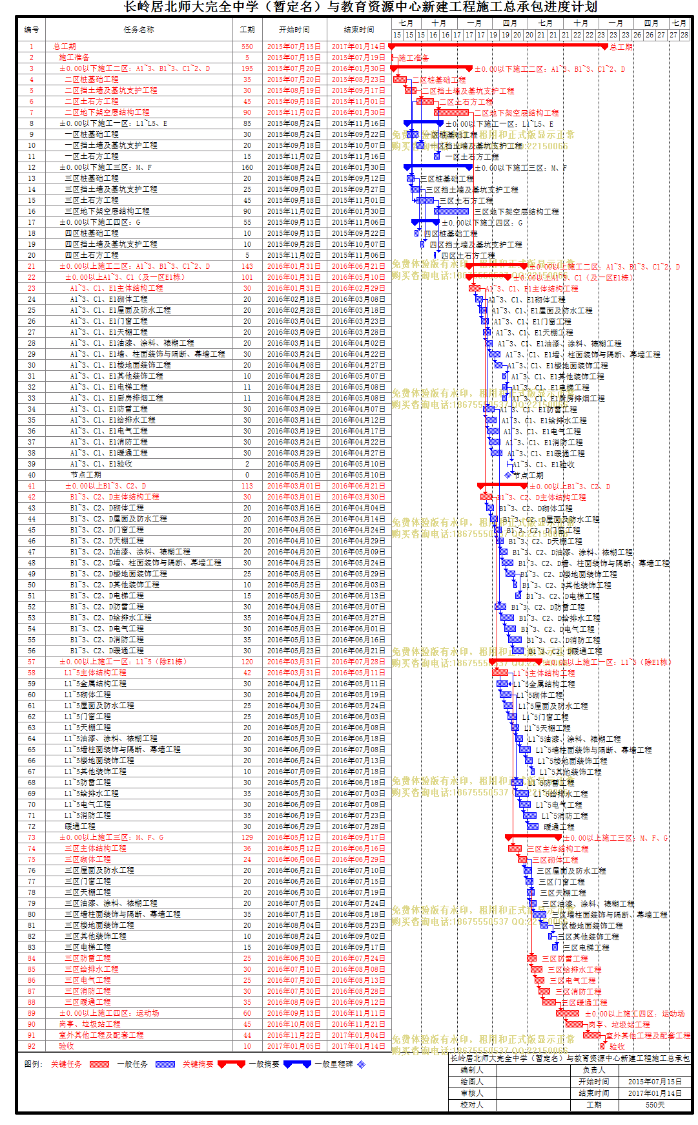Click the 一般里程碑 diamond symbol in the legend
Image resolution: width=698 pixels, height=1125 pixels.
(x=361, y=1064)
